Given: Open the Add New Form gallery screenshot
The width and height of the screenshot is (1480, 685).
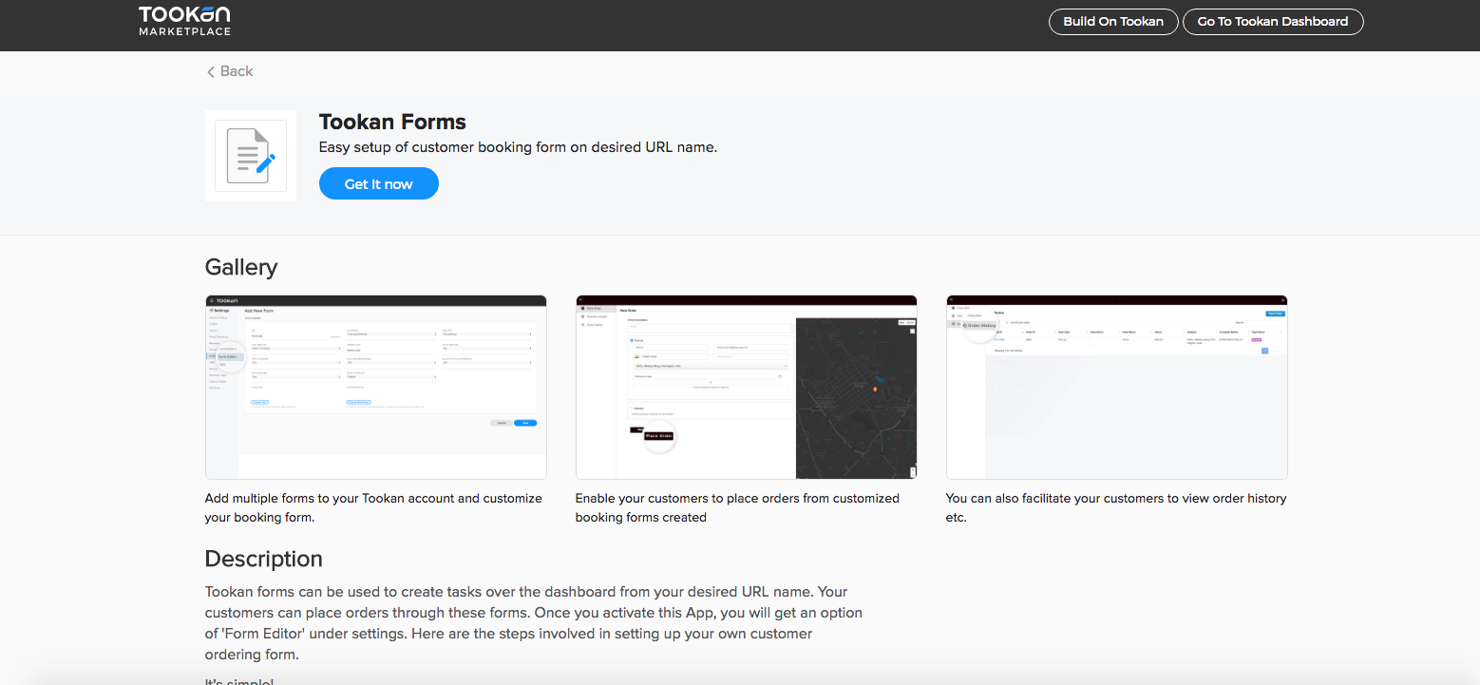Looking at the screenshot, I should [x=376, y=387].
